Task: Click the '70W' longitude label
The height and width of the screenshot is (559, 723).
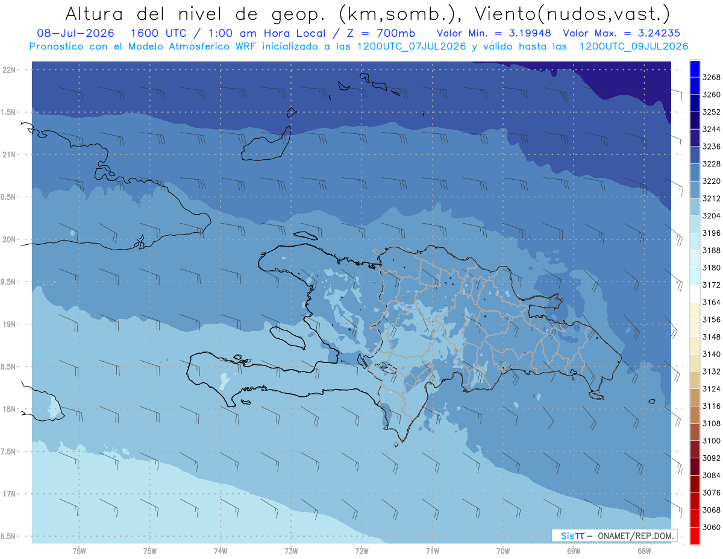Action: pyautogui.click(x=503, y=551)
